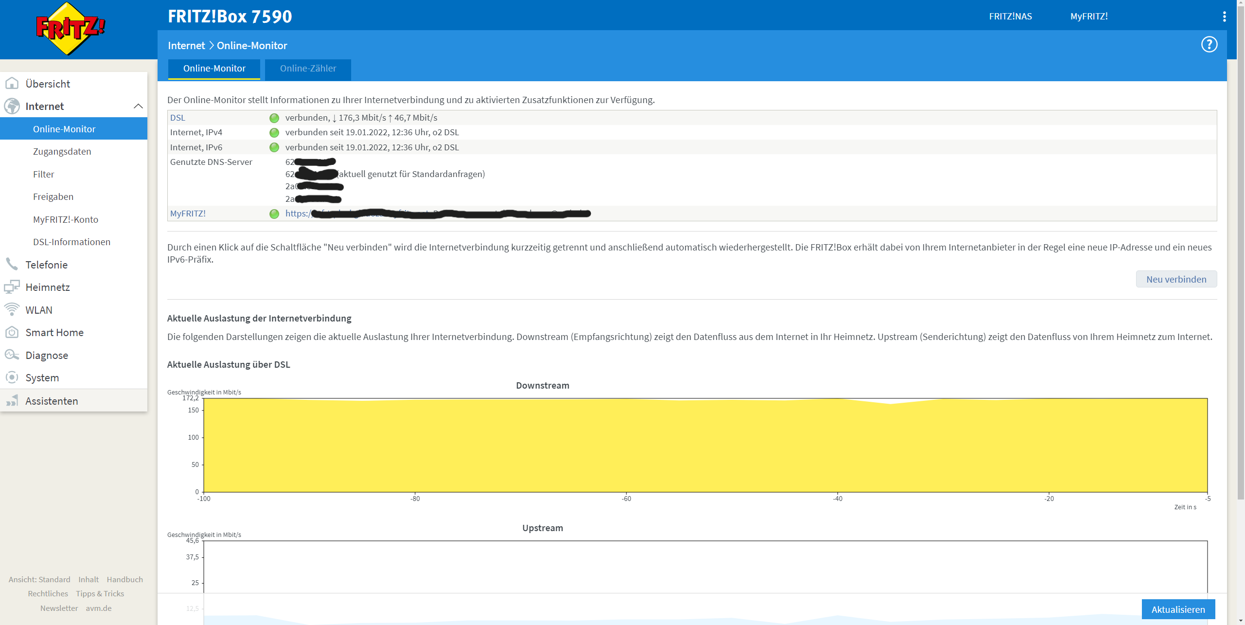1245x625 pixels.
Task: Click the System gear icon
Action: [12, 377]
